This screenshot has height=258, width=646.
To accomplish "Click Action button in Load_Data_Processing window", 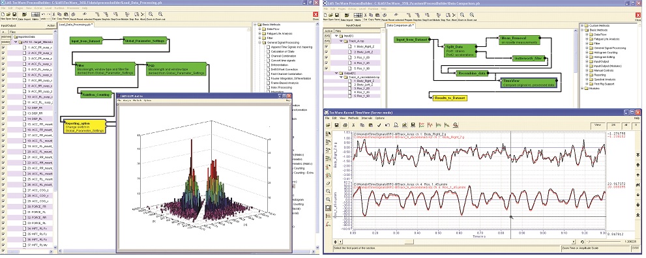I will pos(51,25).
